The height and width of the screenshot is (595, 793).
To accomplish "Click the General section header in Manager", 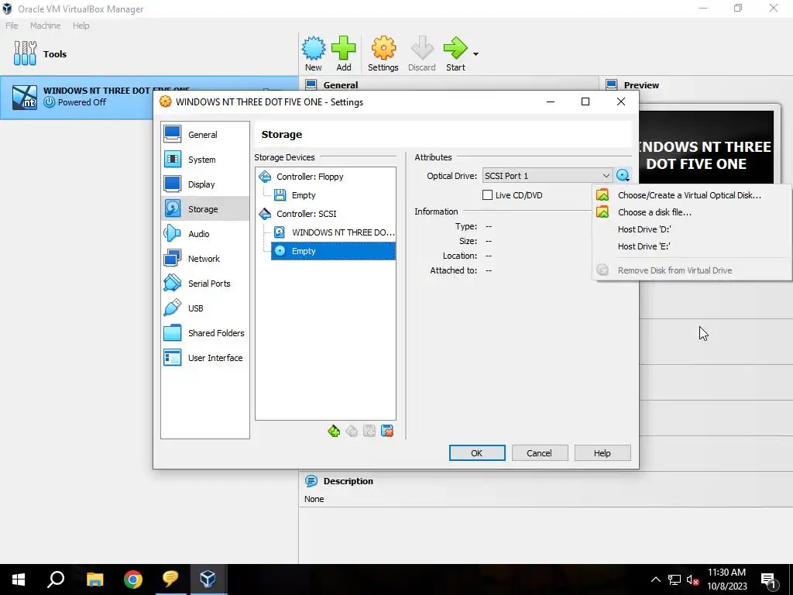I will pyautogui.click(x=341, y=85).
